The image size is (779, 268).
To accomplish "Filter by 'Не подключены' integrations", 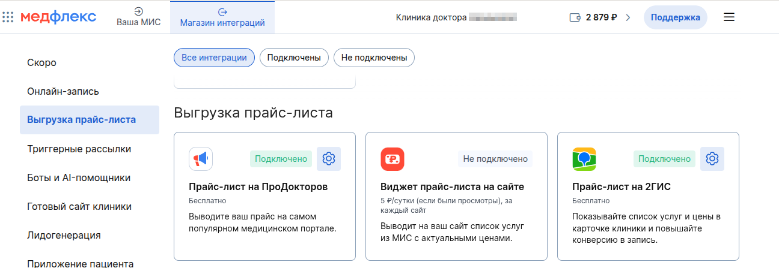I will click(374, 58).
